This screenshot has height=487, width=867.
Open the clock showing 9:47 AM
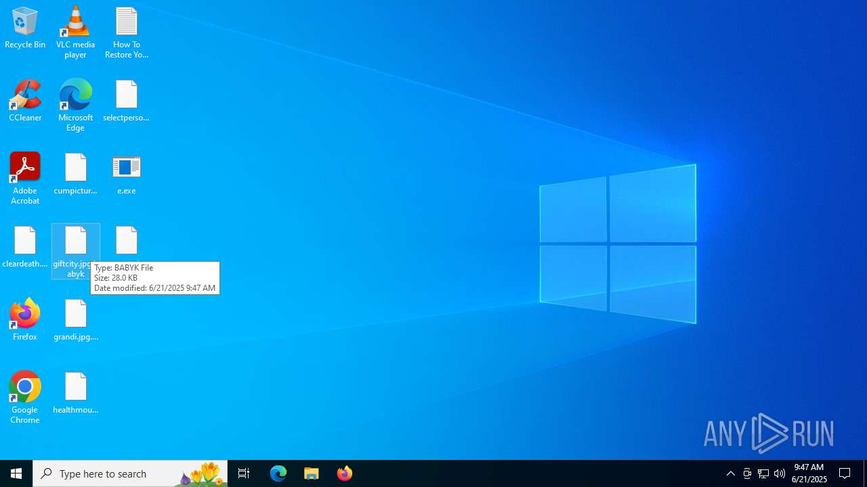pos(809,473)
